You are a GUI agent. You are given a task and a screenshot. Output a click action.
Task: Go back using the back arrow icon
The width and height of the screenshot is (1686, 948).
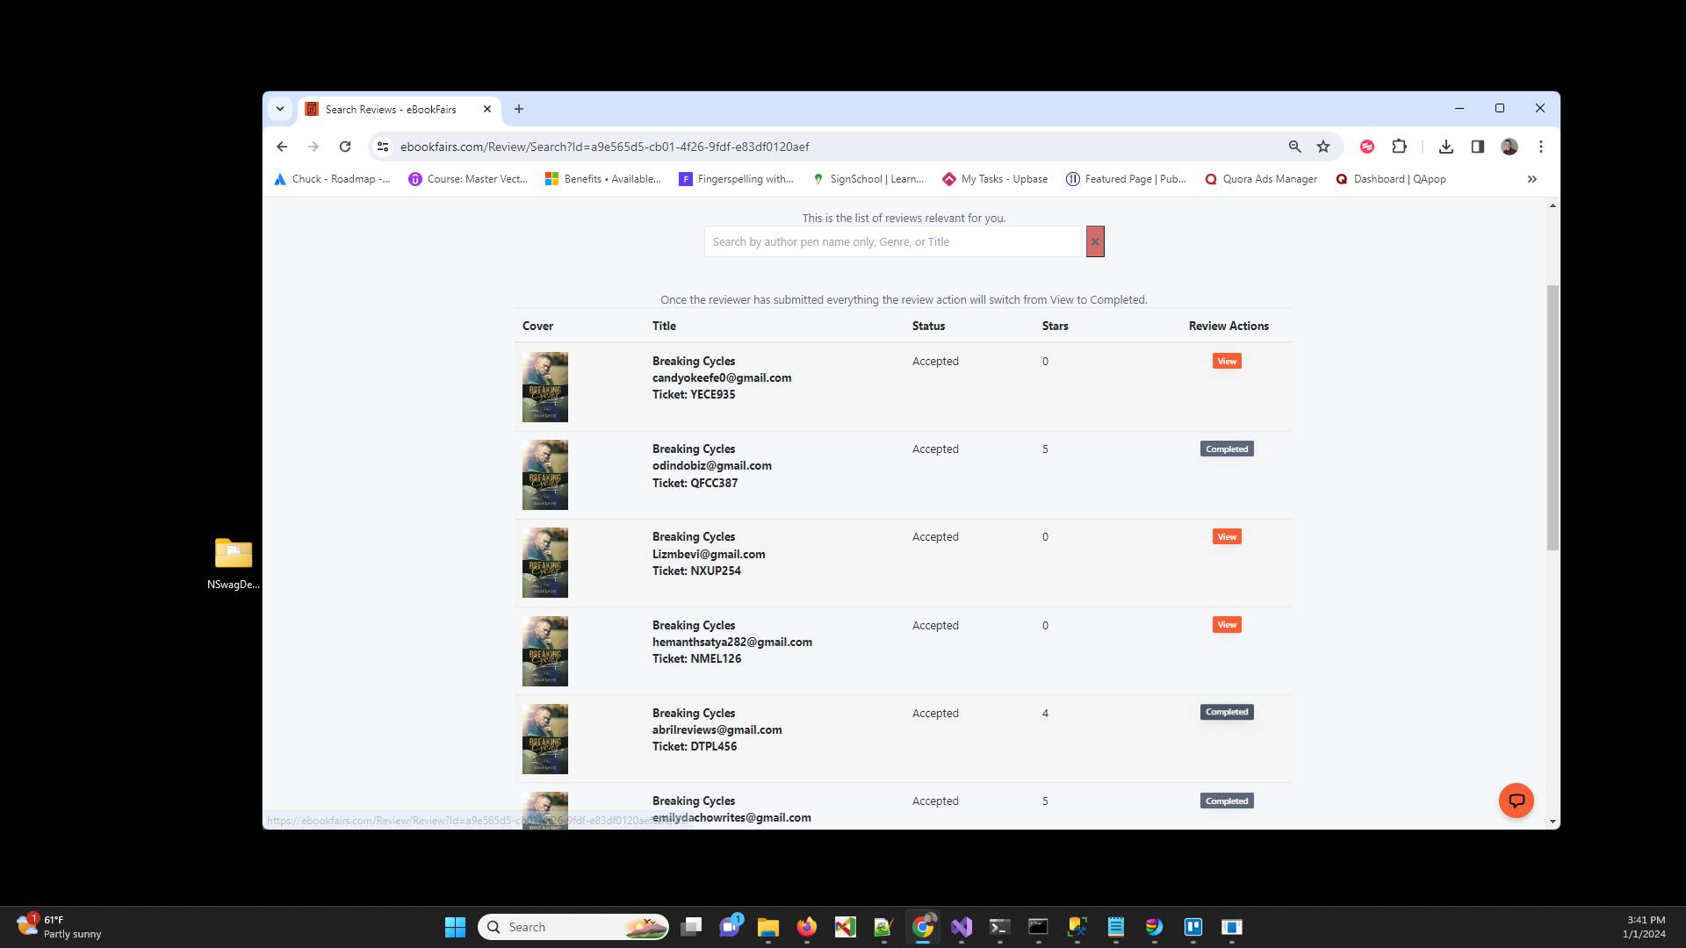[282, 147]
